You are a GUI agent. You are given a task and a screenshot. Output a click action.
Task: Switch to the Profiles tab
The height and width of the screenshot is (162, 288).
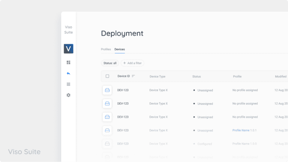pyautogui.click(x=106, y=49)
